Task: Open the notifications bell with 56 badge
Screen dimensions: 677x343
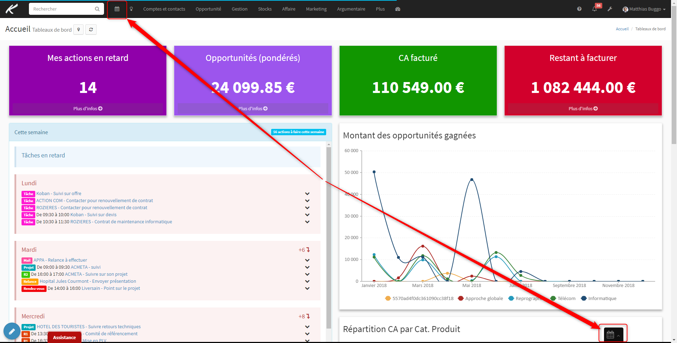Action: coord(595,9)
